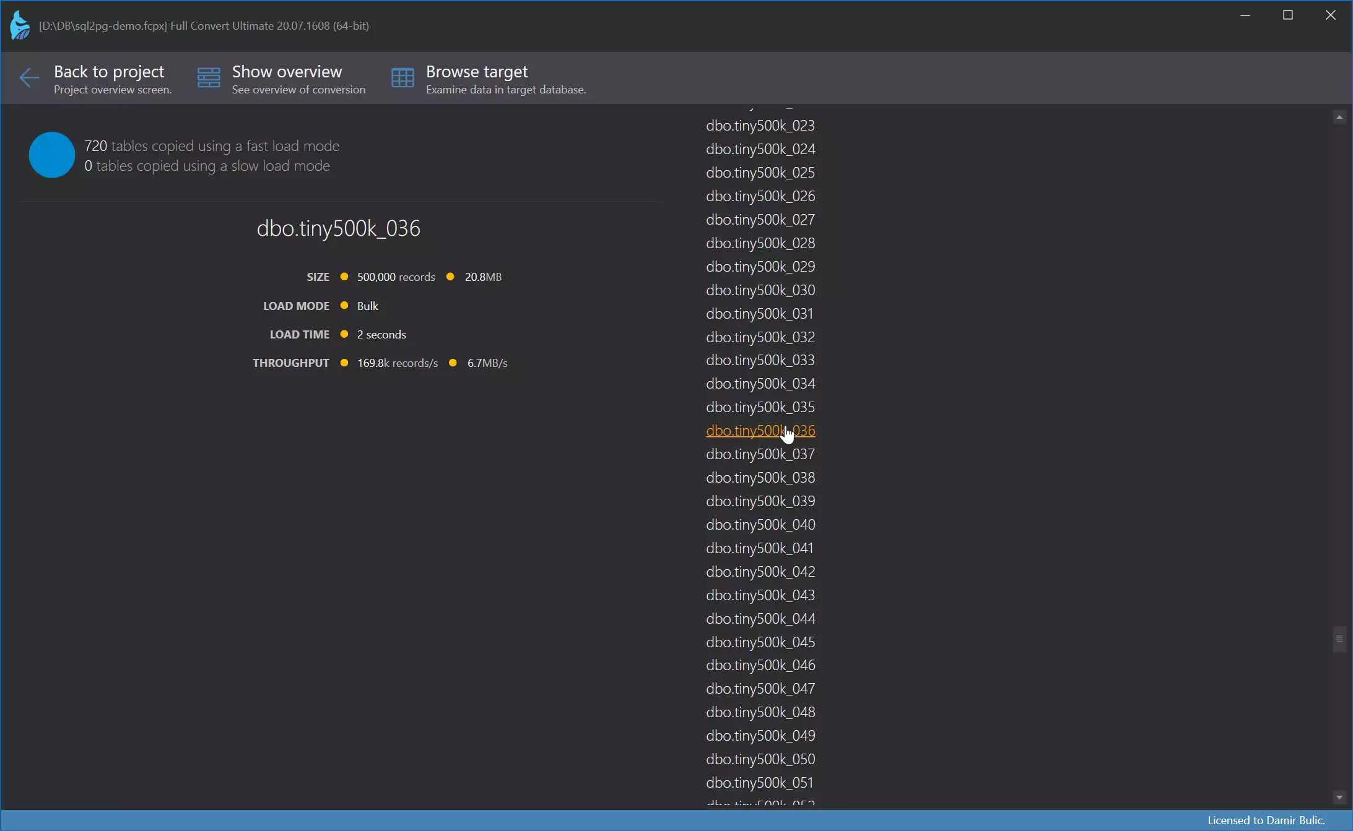Select table dbo.tiny500k_040 from list
Viewport: 1353px width, 831px height.
click(x=760, y=524)
